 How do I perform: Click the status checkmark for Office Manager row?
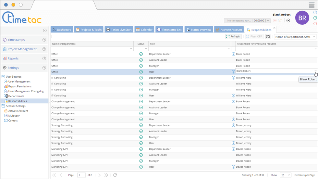coord(141,66)
